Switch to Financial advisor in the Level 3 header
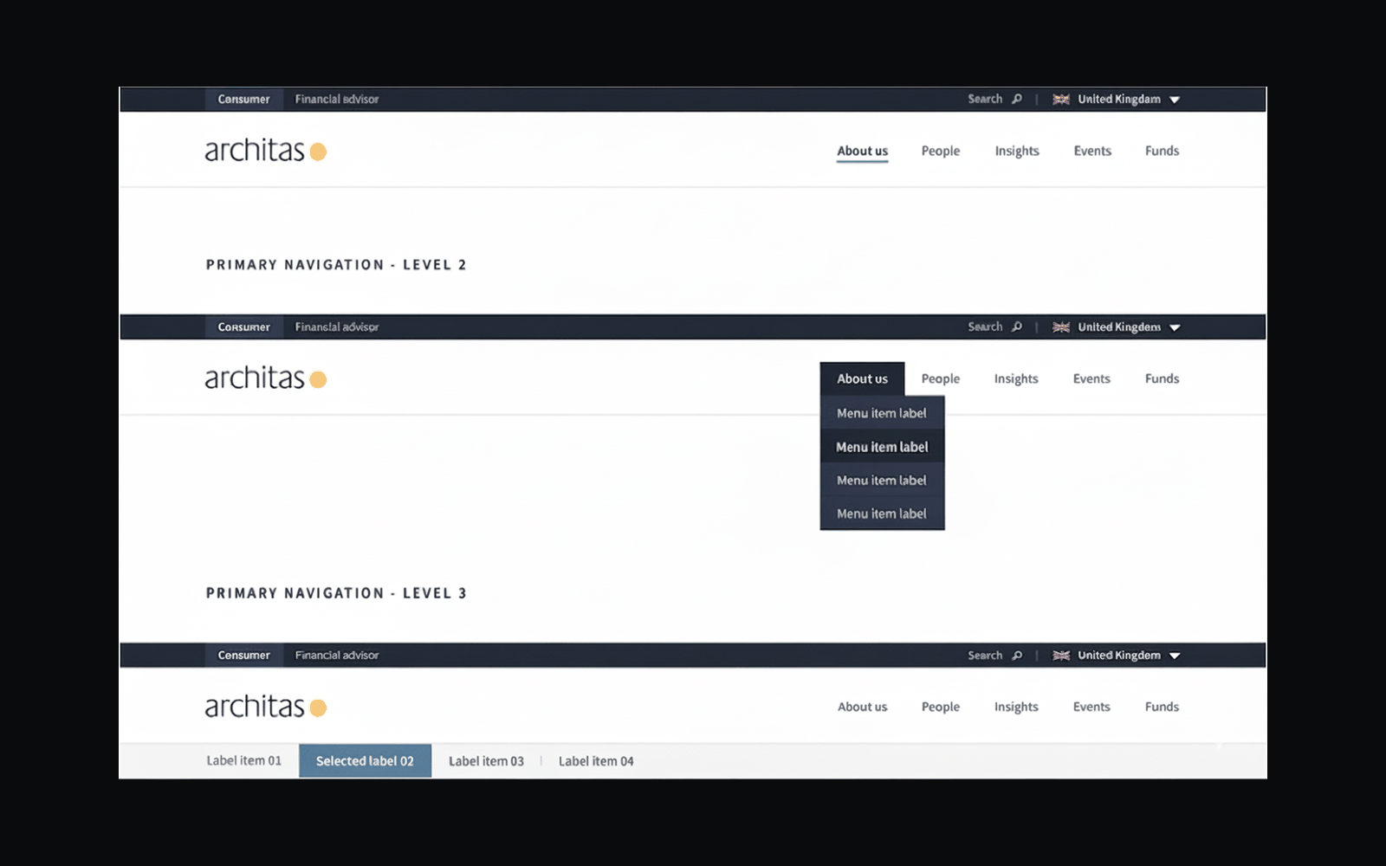The image size is (1386, 866). point(337,655)
